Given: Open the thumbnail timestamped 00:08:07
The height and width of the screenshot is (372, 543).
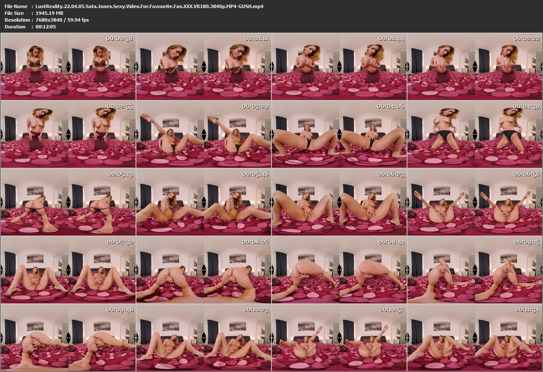Looking at the screenshot, I should (x=204, y=270).
